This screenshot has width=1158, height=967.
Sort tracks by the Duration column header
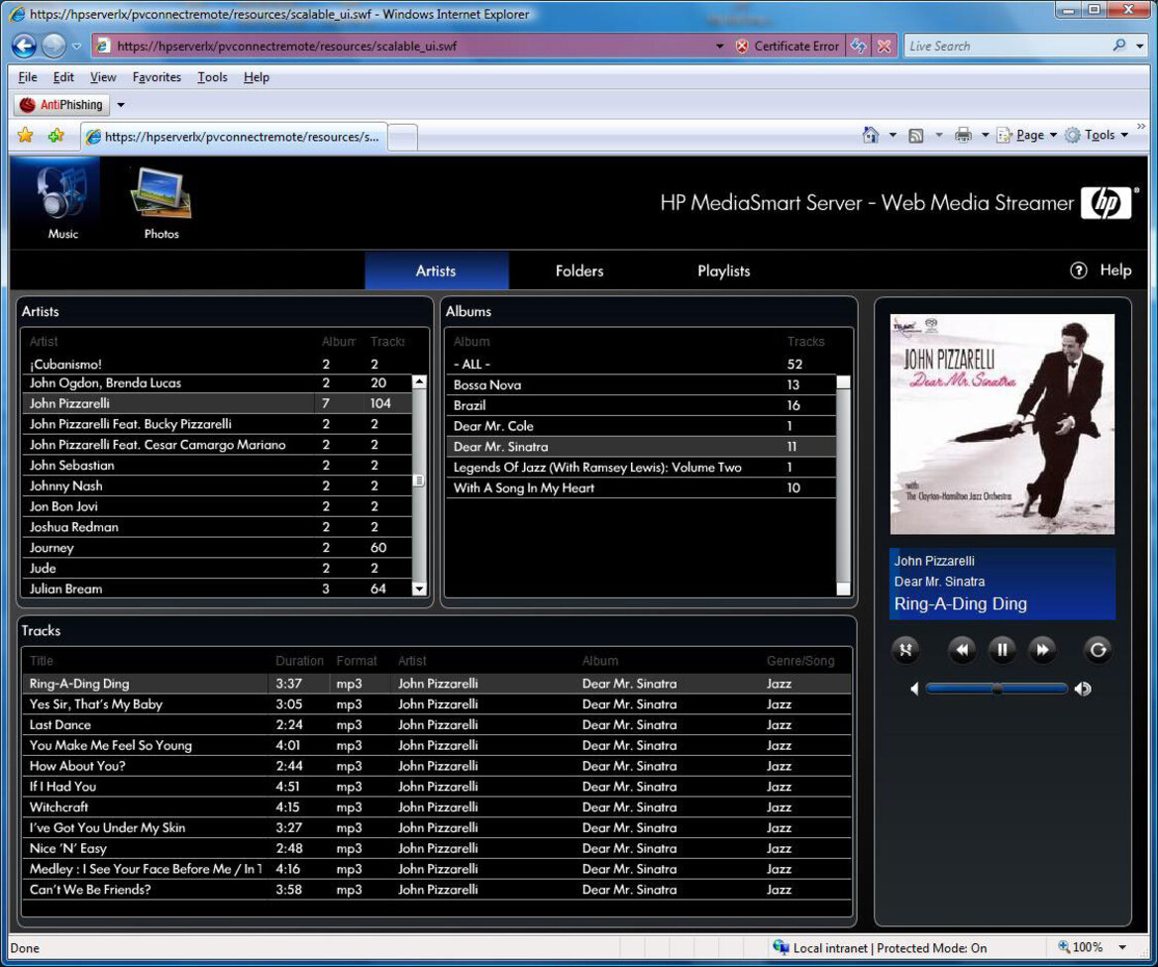pyautogui.click(x=299, y=661)
